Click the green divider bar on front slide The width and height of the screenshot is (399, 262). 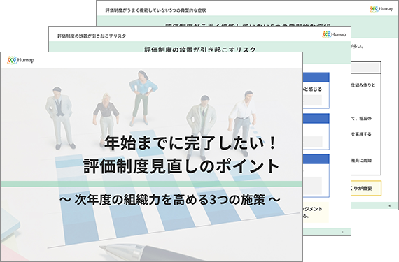click(152, 184)
